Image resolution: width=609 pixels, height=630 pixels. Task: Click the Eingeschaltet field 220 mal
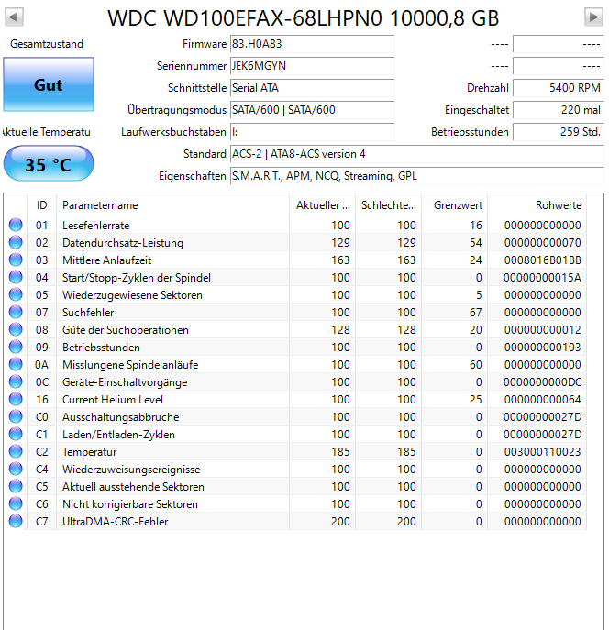coord(558,110)
